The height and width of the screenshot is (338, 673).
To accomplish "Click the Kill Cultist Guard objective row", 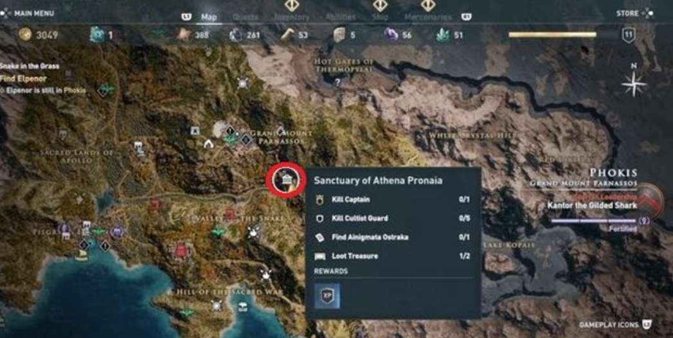I will click(x=393, y=218).
